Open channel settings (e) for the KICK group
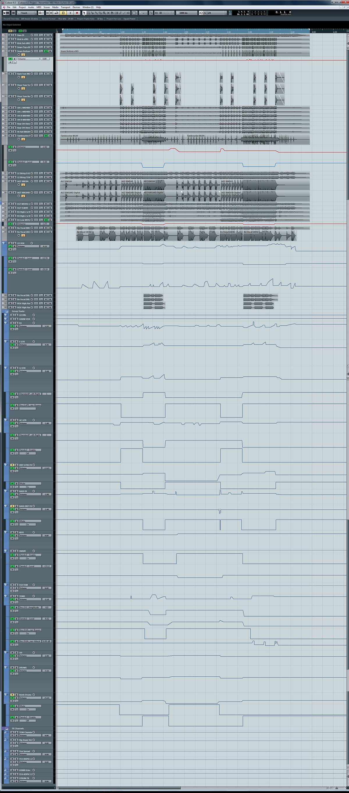This screenshot has height=793, width=349. tap(34, 532)
